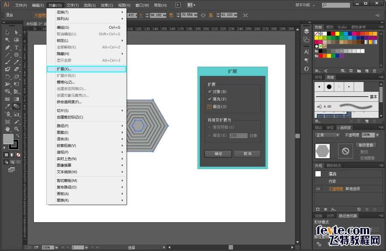The image size is (386, 251).
Task: Enable the 描边(S) checkbox
Action: [x=209, y=107]
